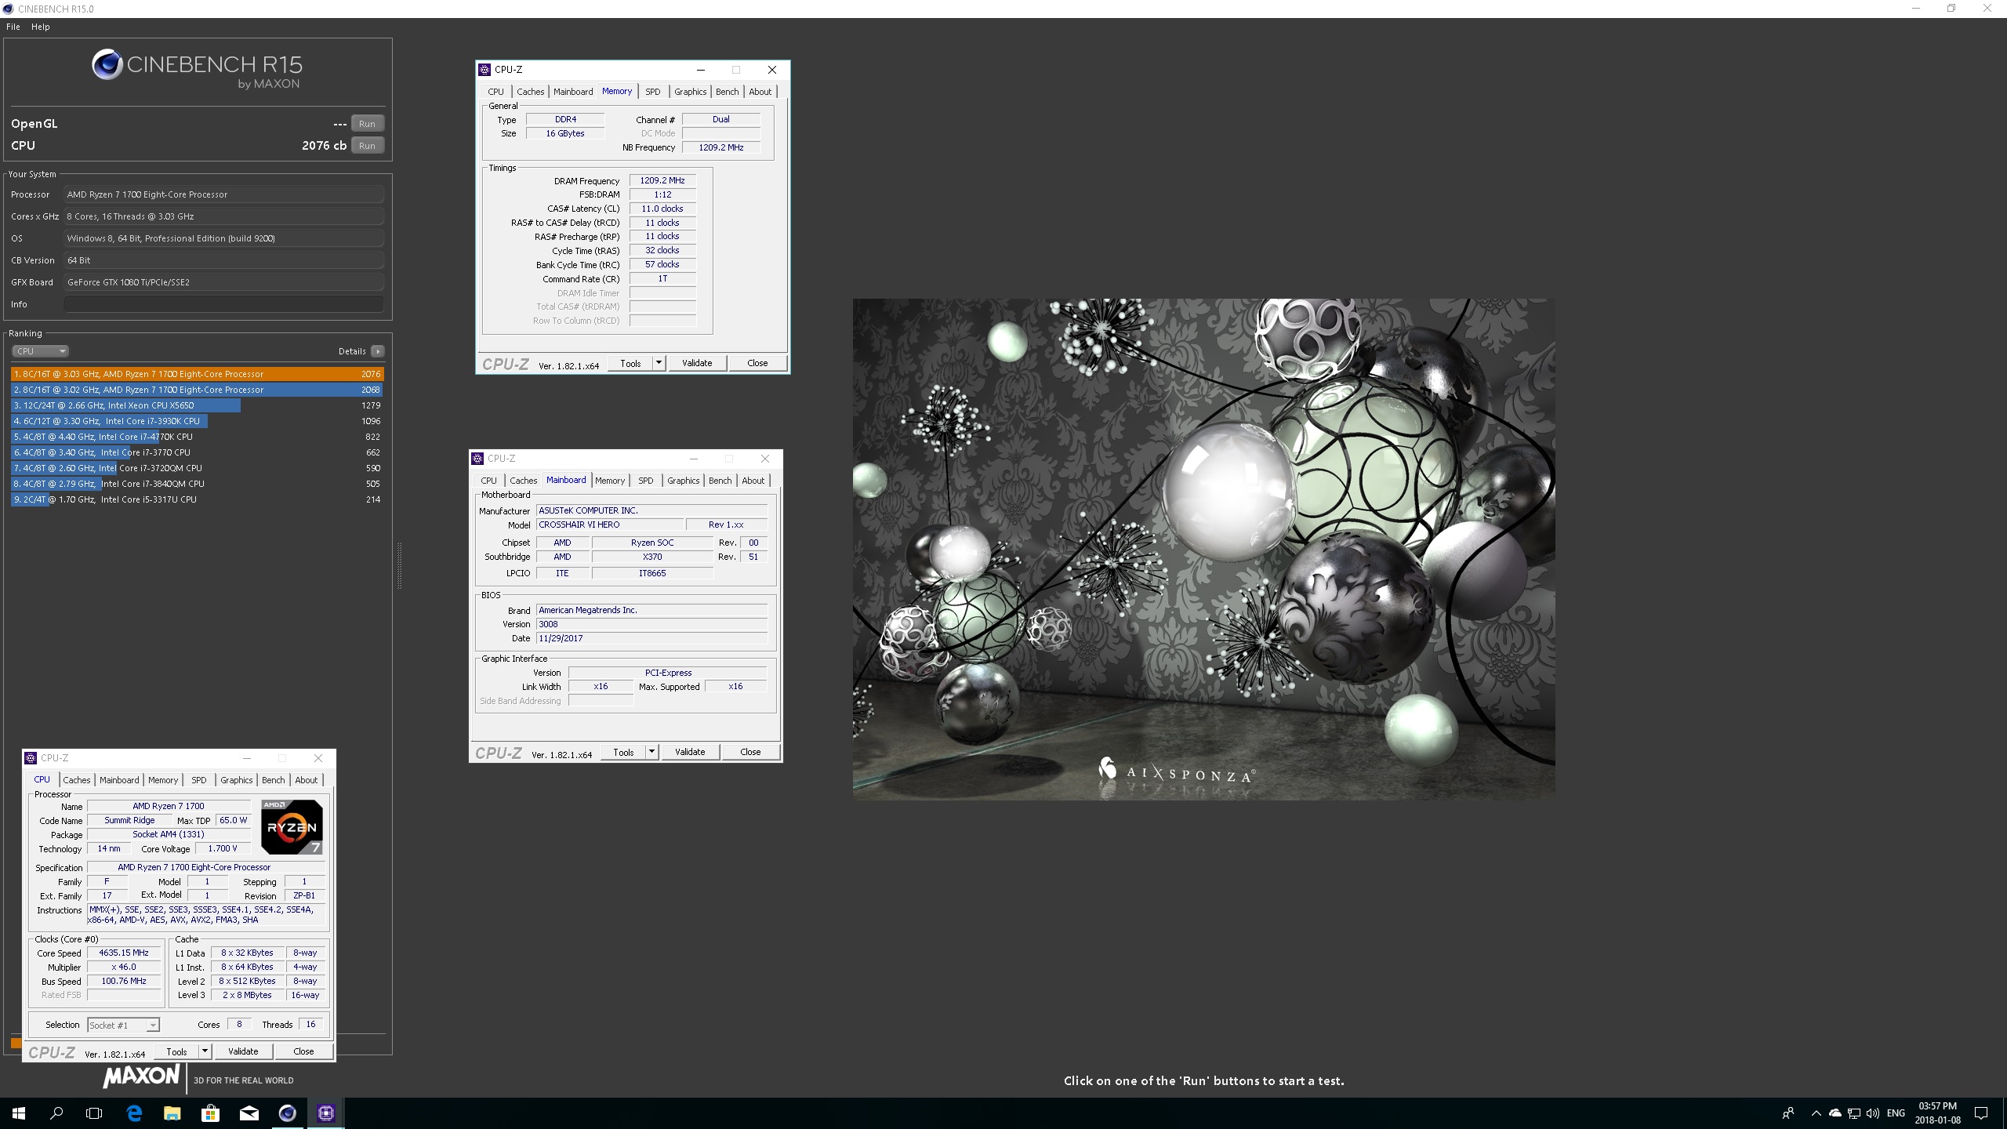Viewport: 2007px width, 1129px height.
Task: Open Tools dropdown arrow in Mainboard CPU-Z window
Action: pos(652,752)
